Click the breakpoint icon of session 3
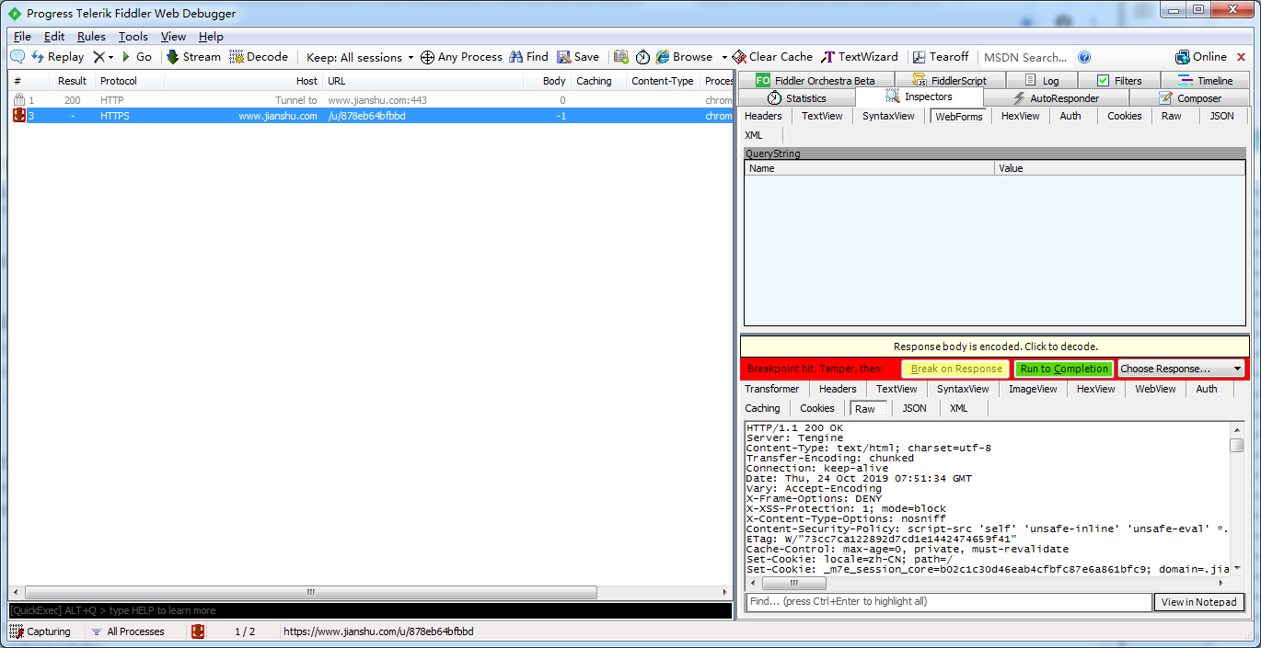 tap(18, 116)
